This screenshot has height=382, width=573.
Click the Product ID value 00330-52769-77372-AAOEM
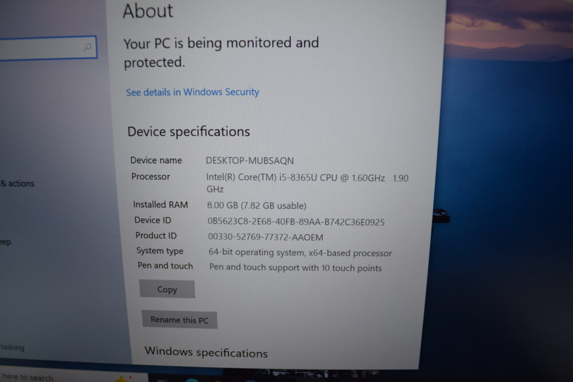266,237
